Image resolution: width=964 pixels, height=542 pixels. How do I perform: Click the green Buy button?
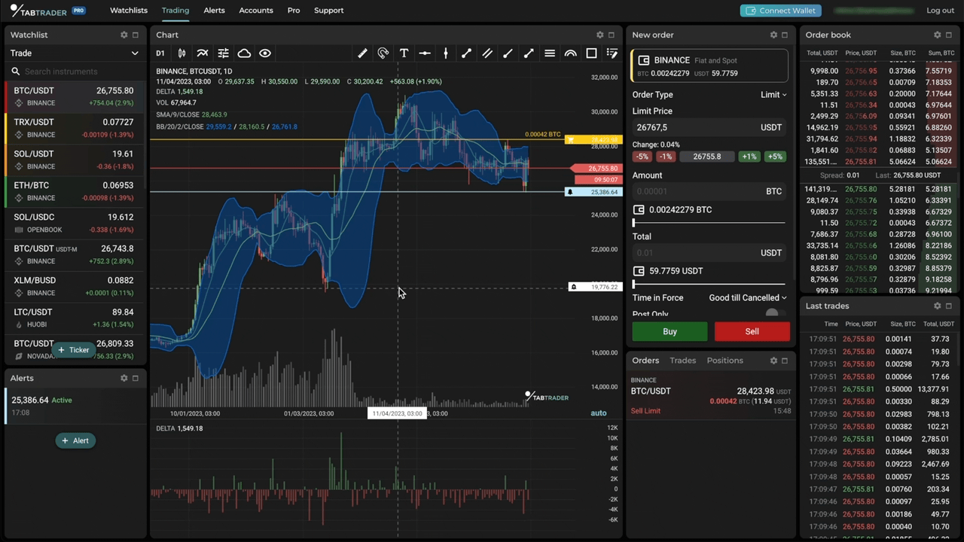click(670, 332)
